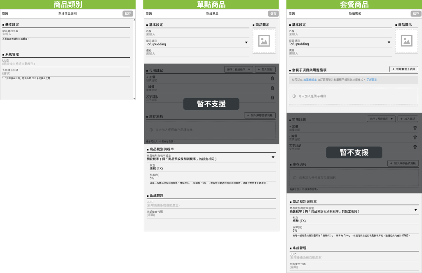The height and width of the screenshot is (273, 422).
Task: Open the 出單機設定 link
Action: pos(310,79)
